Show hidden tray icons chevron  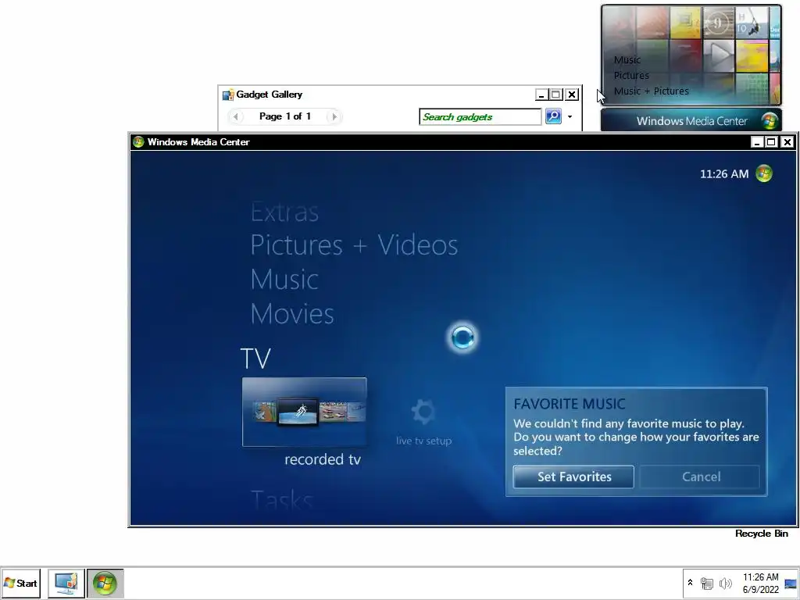[x=691, y=582]
